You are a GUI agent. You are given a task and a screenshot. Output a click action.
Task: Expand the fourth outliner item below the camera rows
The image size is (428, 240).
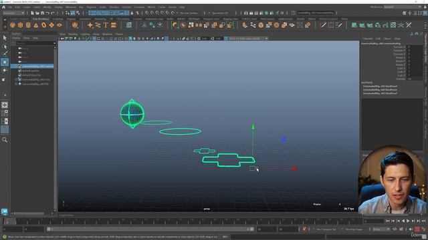(x=16, y=80)
